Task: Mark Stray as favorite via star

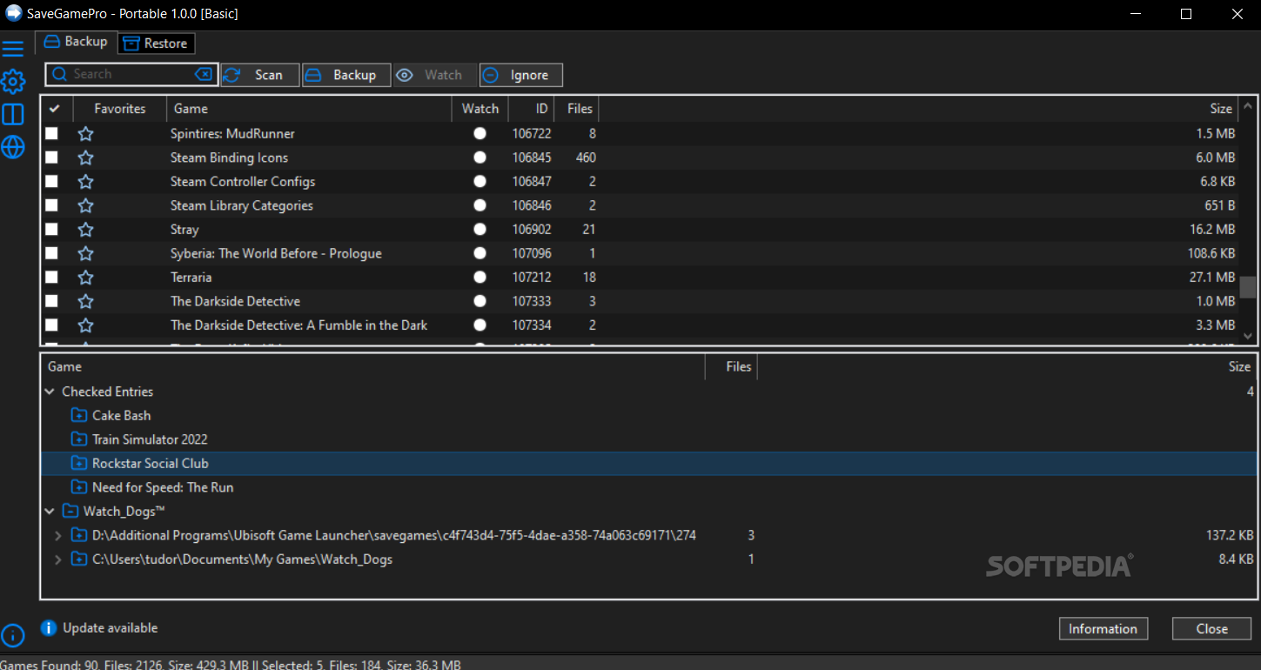Action: (x=85, y=230)
